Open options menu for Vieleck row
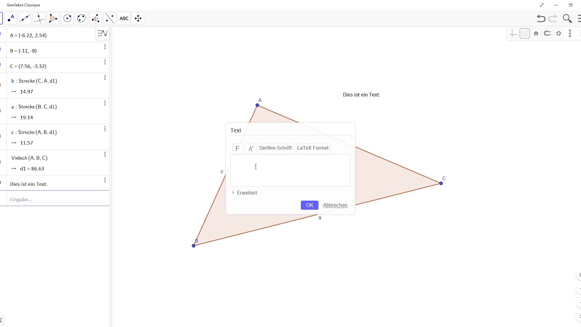This screenshot has height=327, width=581. 105,154
